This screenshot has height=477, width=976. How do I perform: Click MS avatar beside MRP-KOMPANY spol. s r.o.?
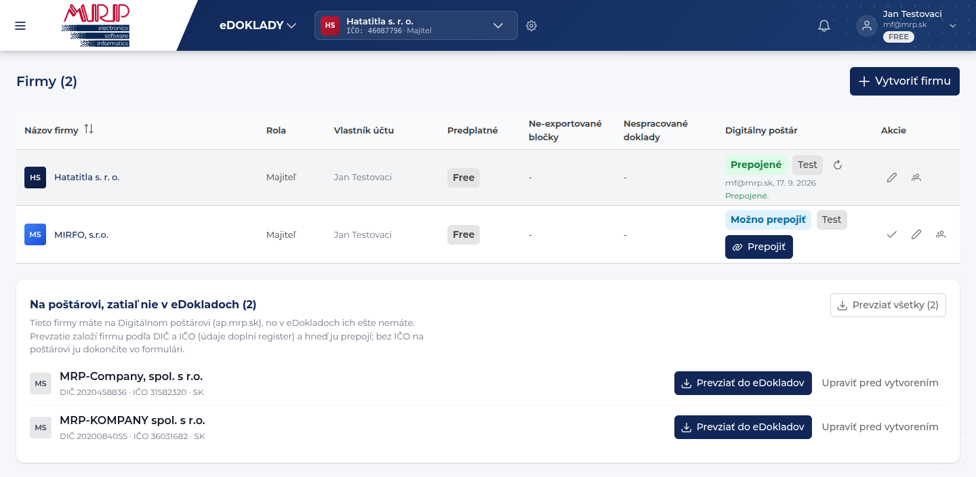click(x=41, y=428)
